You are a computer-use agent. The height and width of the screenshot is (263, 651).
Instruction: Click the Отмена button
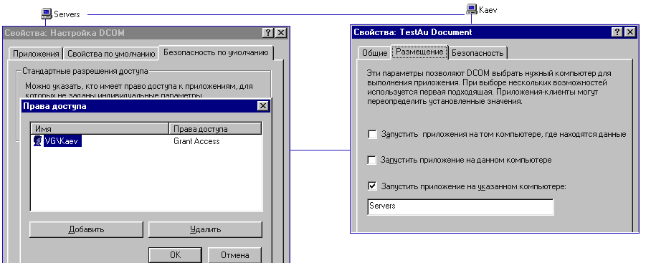(234, 255)
